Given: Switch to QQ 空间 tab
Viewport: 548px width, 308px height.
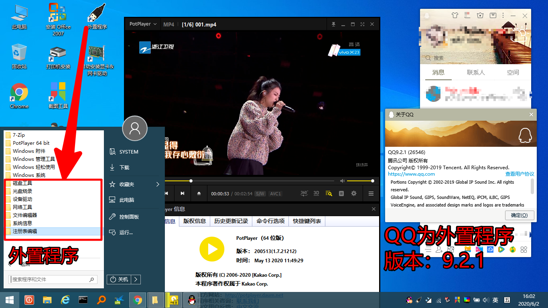Looking at the screenshot, I should click(x=513, y=73).
